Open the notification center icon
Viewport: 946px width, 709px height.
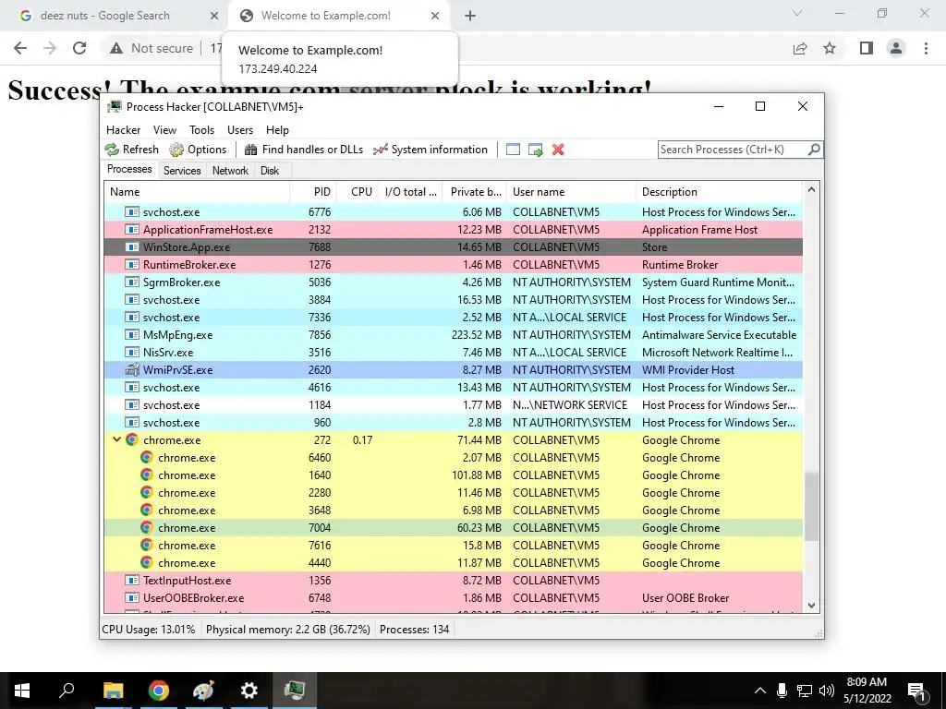(x=917, y=691)
